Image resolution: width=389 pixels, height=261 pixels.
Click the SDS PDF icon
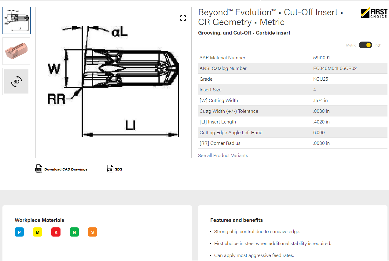(x=110, y=169)
